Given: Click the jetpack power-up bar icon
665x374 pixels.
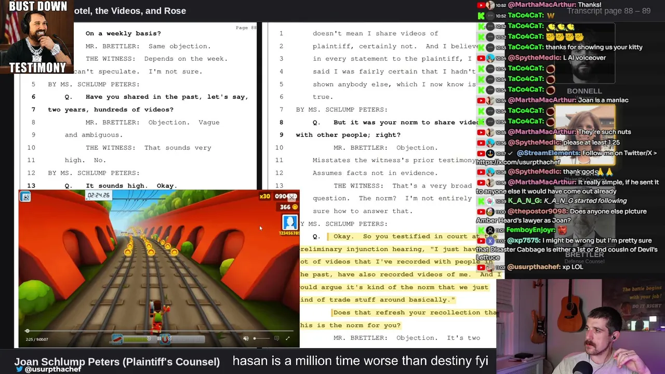Looking at the screenshot, I should (117, 339).
